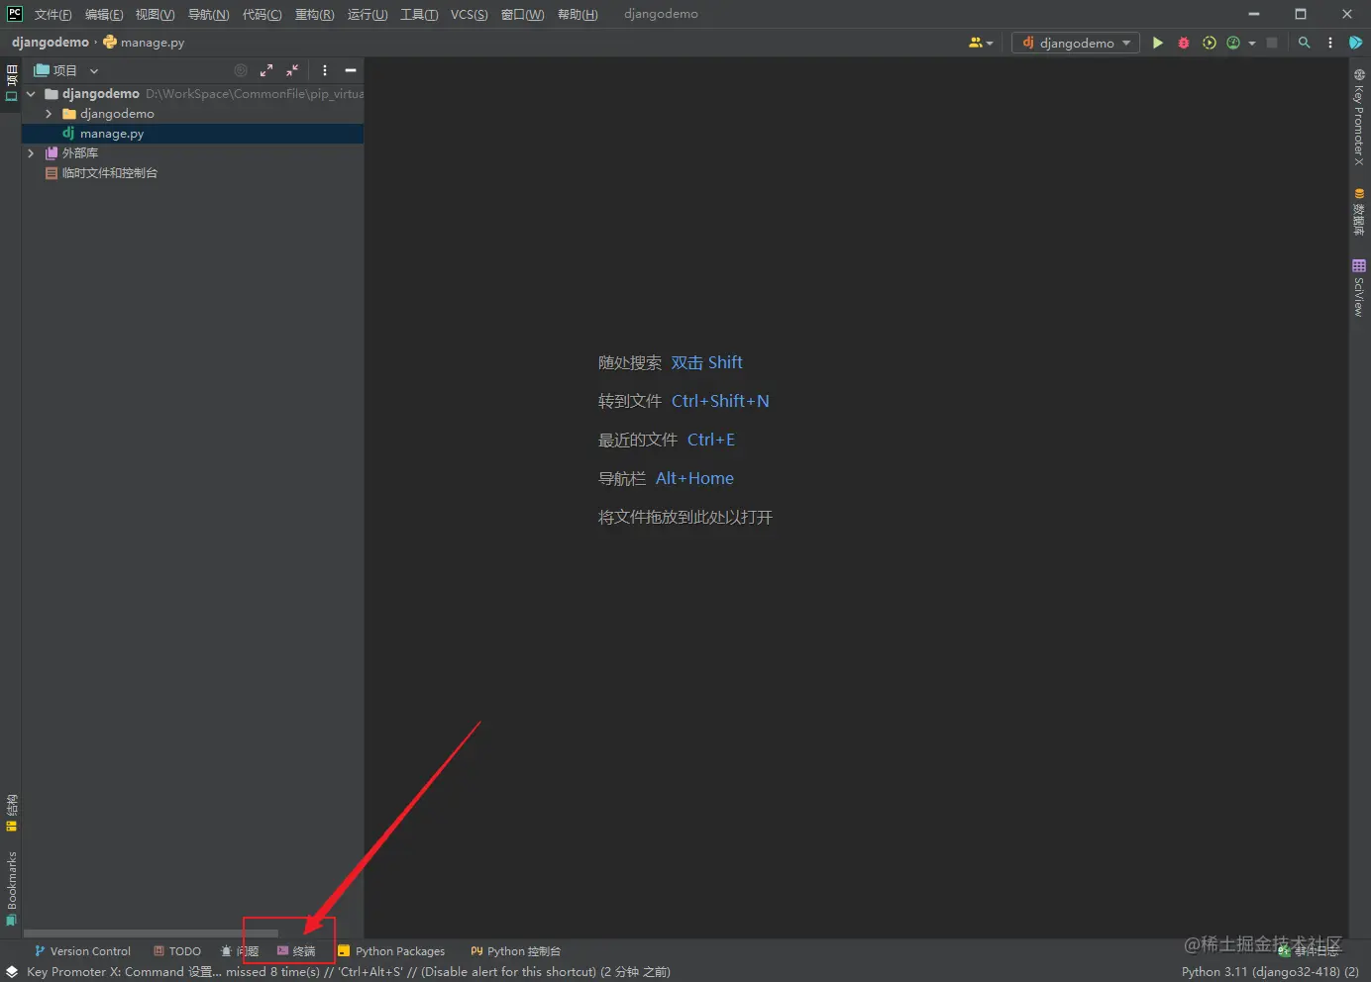The image size is (1371, 982).
Task: Expand the 外部库 (External Libraries) node
Action: coord(31,153)
